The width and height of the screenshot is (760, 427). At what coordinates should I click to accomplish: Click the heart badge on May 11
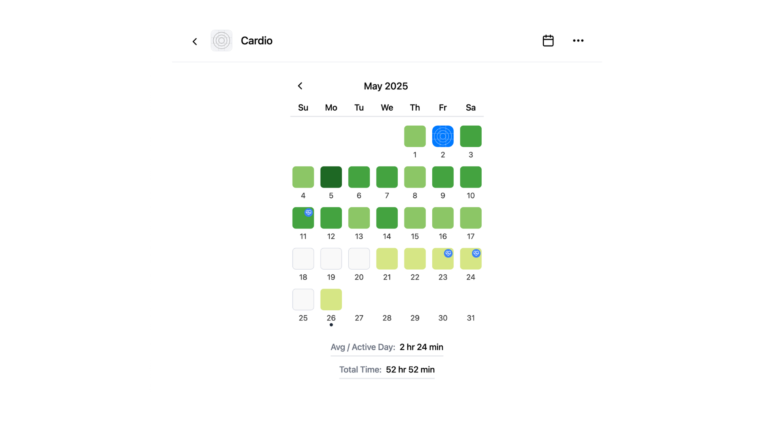pyautogui.click(x=308, y=213)
